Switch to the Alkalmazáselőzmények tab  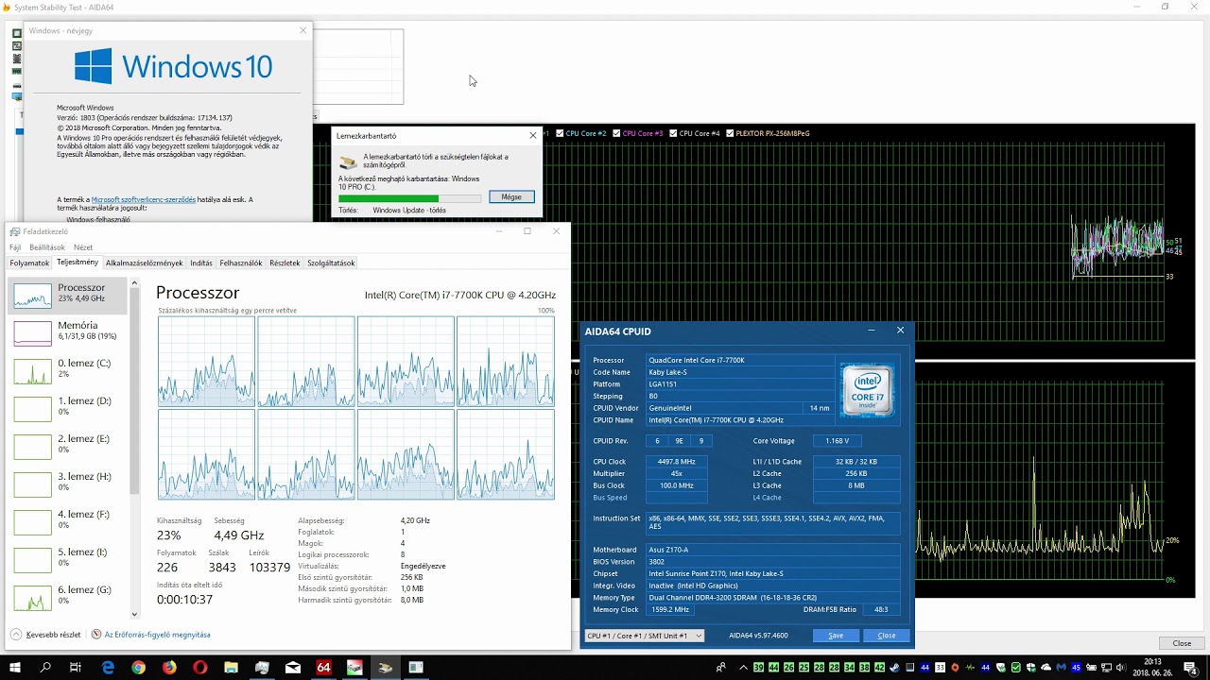[x=144, y=263]
